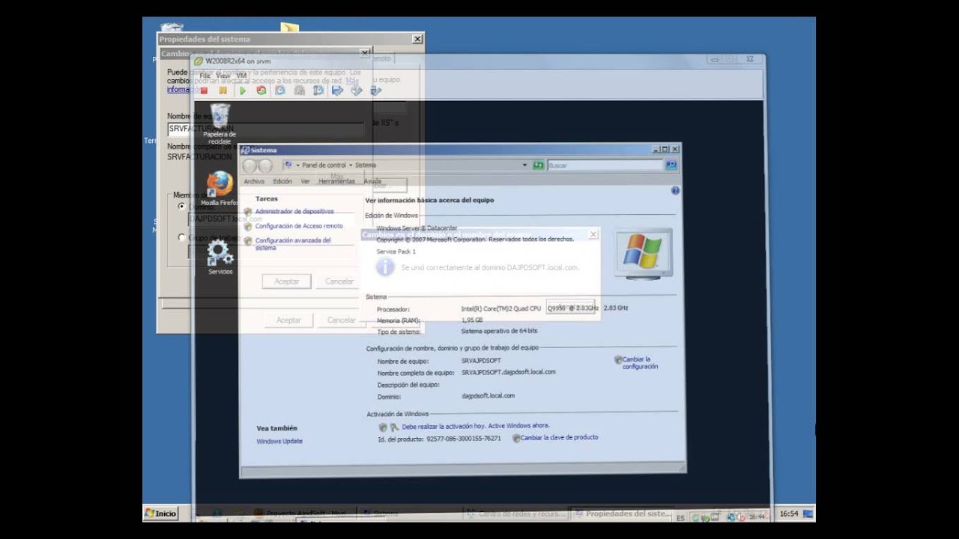This screenshot has height=539, width=959.
Task: Open the VM menu of the console window
Action: [x=241, y=76]
